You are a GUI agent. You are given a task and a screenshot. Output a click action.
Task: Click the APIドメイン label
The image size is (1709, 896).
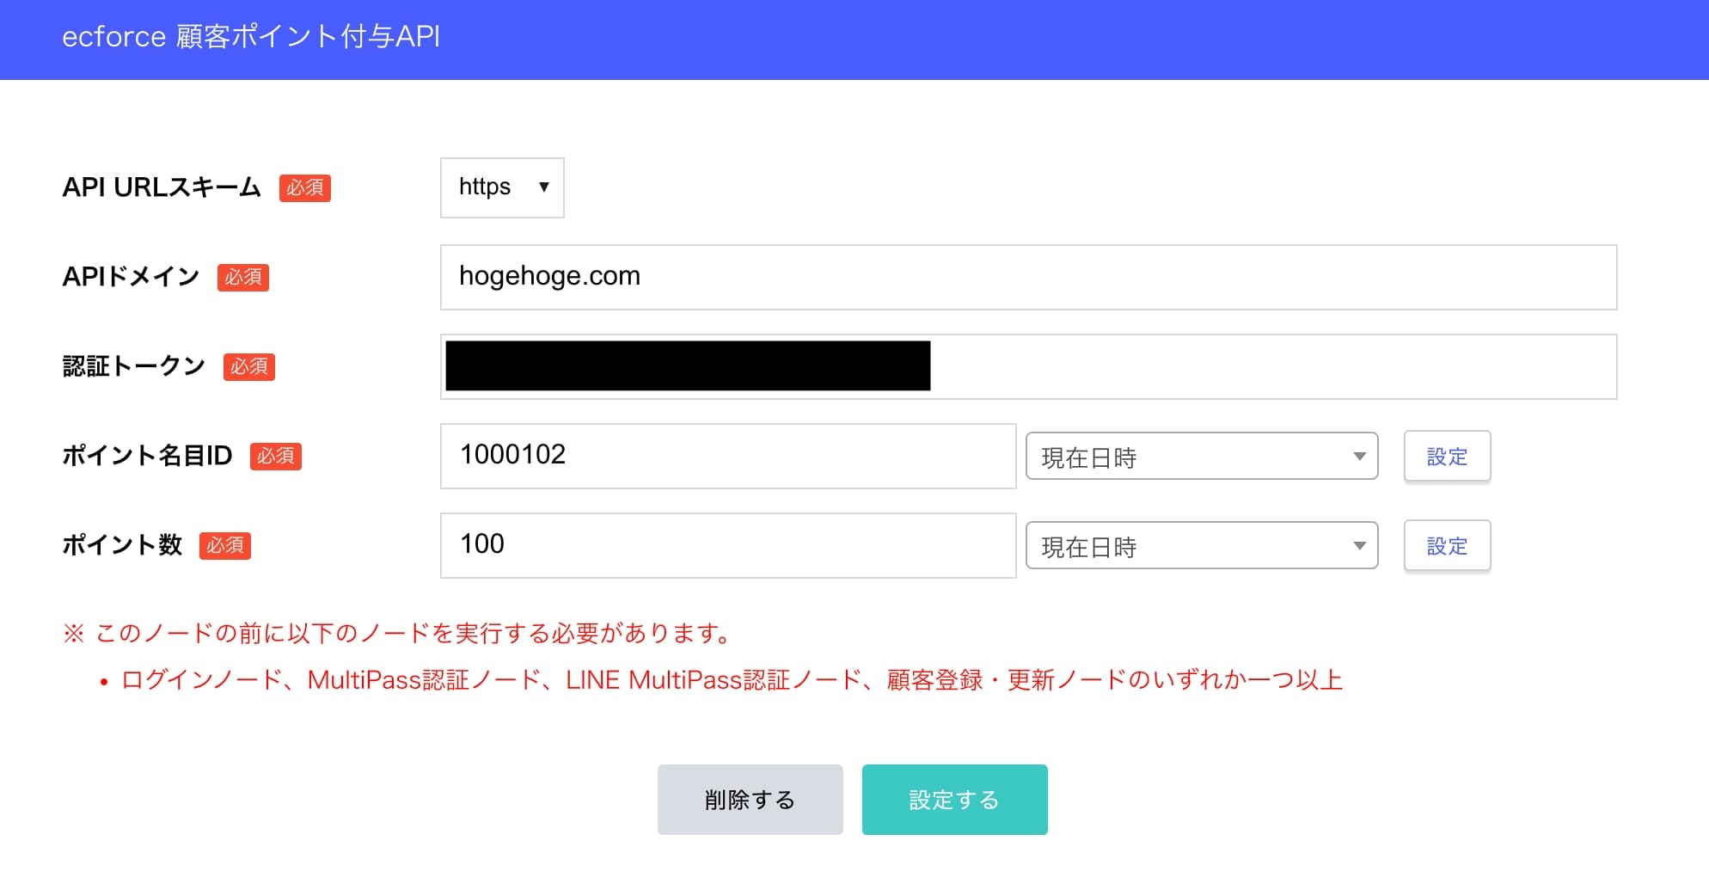click(131, 277)
